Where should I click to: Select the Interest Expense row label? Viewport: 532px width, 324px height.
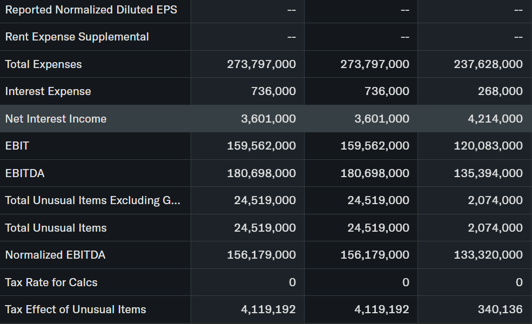click(48, 91)
